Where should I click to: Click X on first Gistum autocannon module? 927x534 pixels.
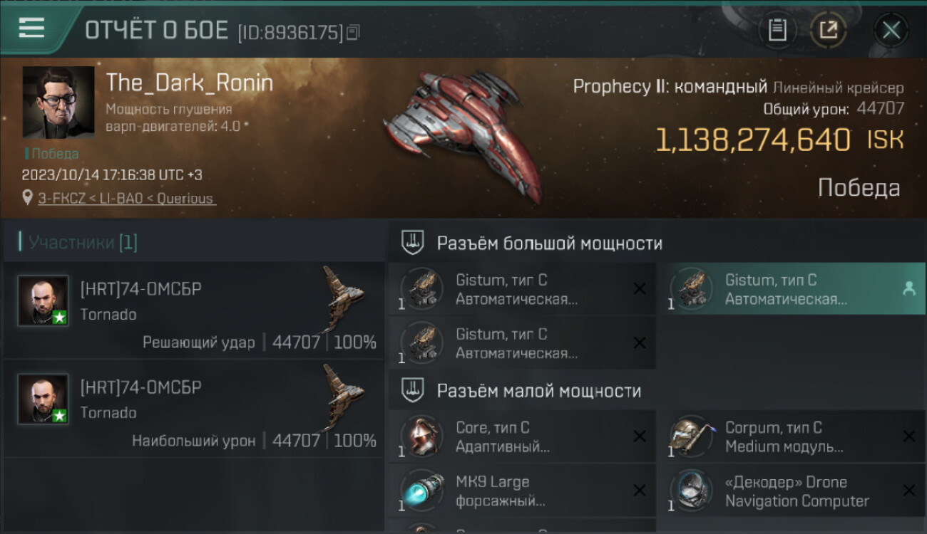(640, 288)
